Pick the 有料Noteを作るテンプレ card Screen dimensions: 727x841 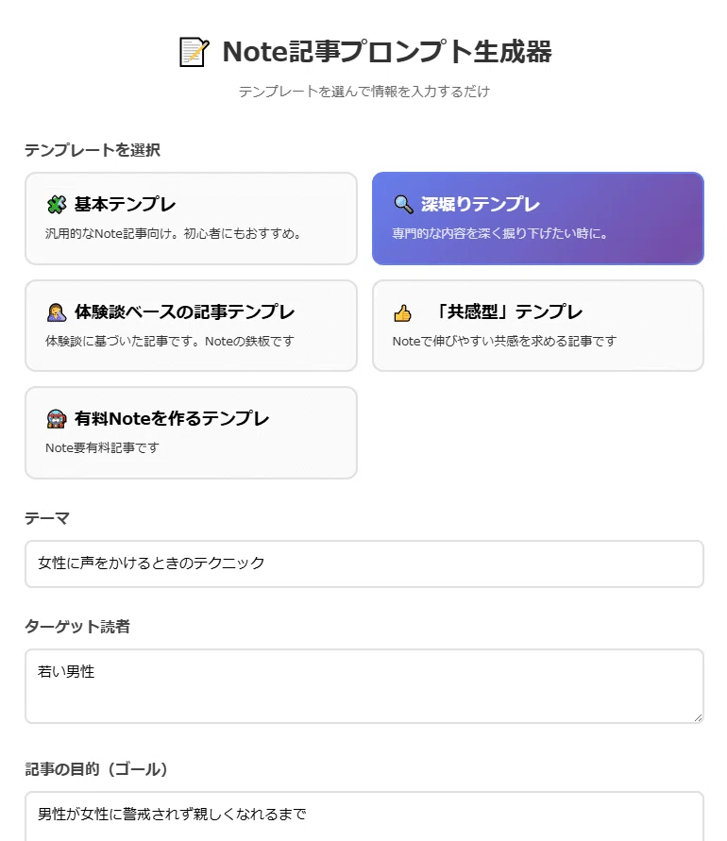pyautogui.click(x=191, y=433)
